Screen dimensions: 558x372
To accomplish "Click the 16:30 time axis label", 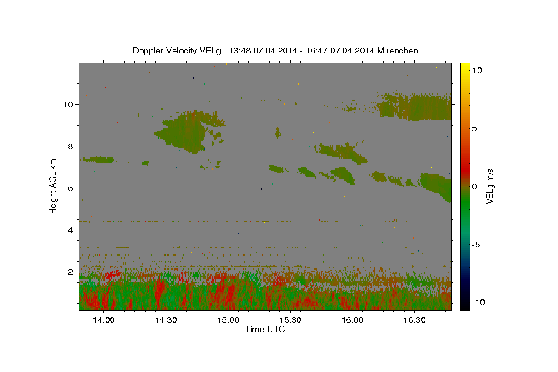I will click(x=415, y=320).
